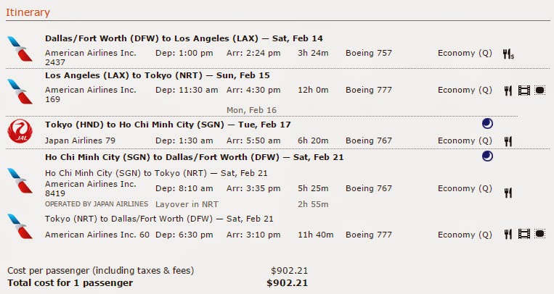Viewport: 554px width, 294px height.
Task: Click the American Airlines logo beside flight 2437
Action: pyautogui.click(x=20, y=49)
